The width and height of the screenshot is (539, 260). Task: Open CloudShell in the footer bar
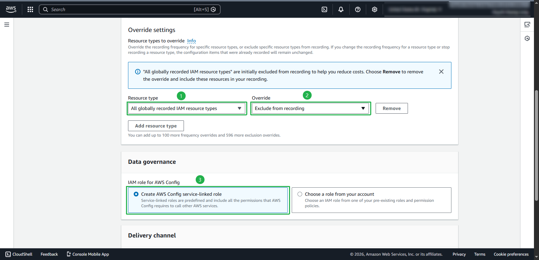coord(19,254)
